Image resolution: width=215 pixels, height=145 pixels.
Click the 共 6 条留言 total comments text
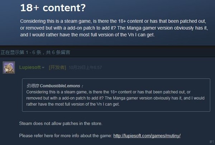point(58,52)
